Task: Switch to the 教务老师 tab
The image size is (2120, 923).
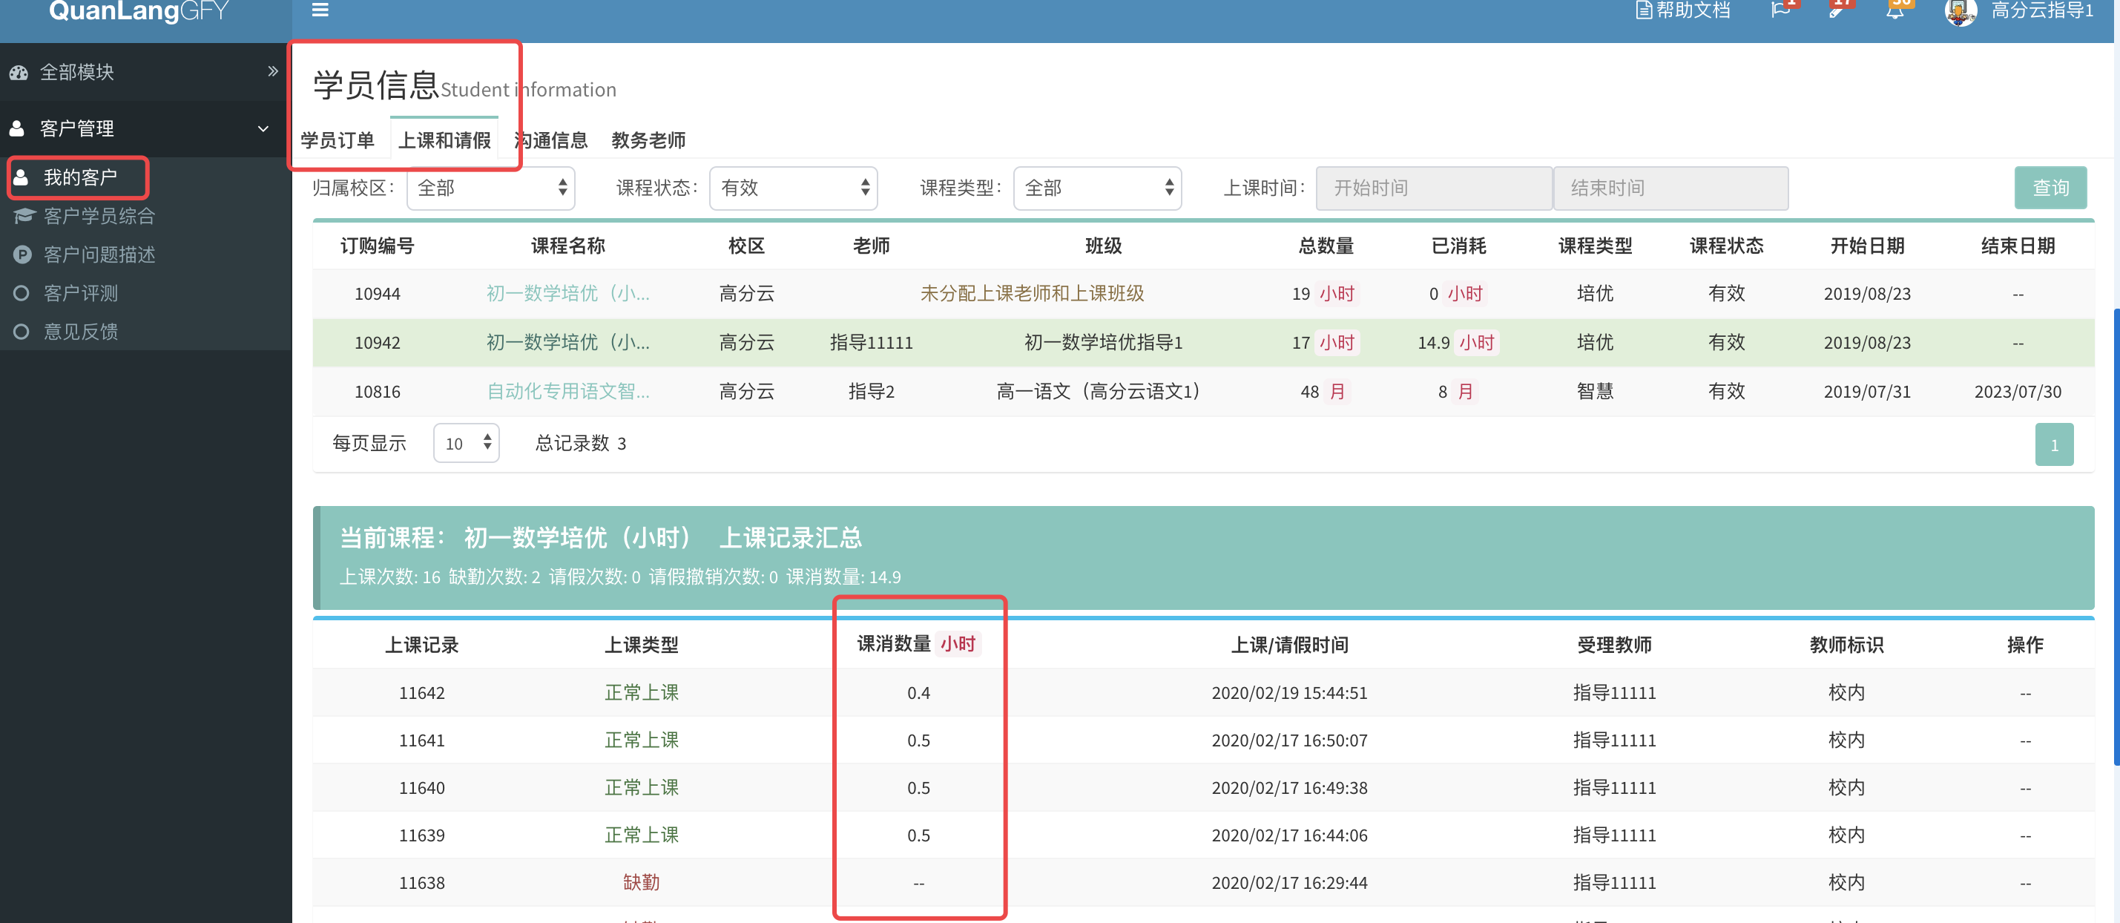Action: 648,141
